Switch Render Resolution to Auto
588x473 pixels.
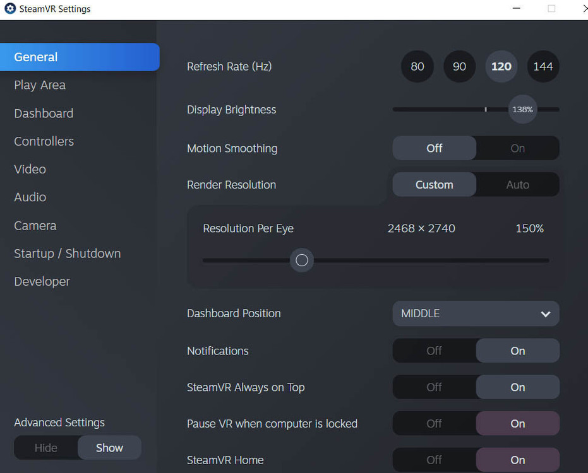[x=517, y=185]
